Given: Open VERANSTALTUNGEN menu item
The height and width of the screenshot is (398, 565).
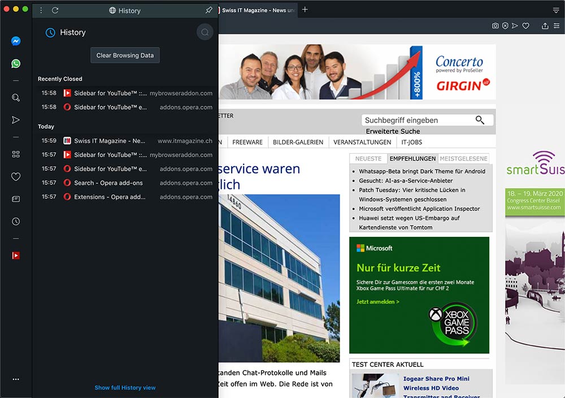Looking at the screenshot, I should click(x=362, y=142).
